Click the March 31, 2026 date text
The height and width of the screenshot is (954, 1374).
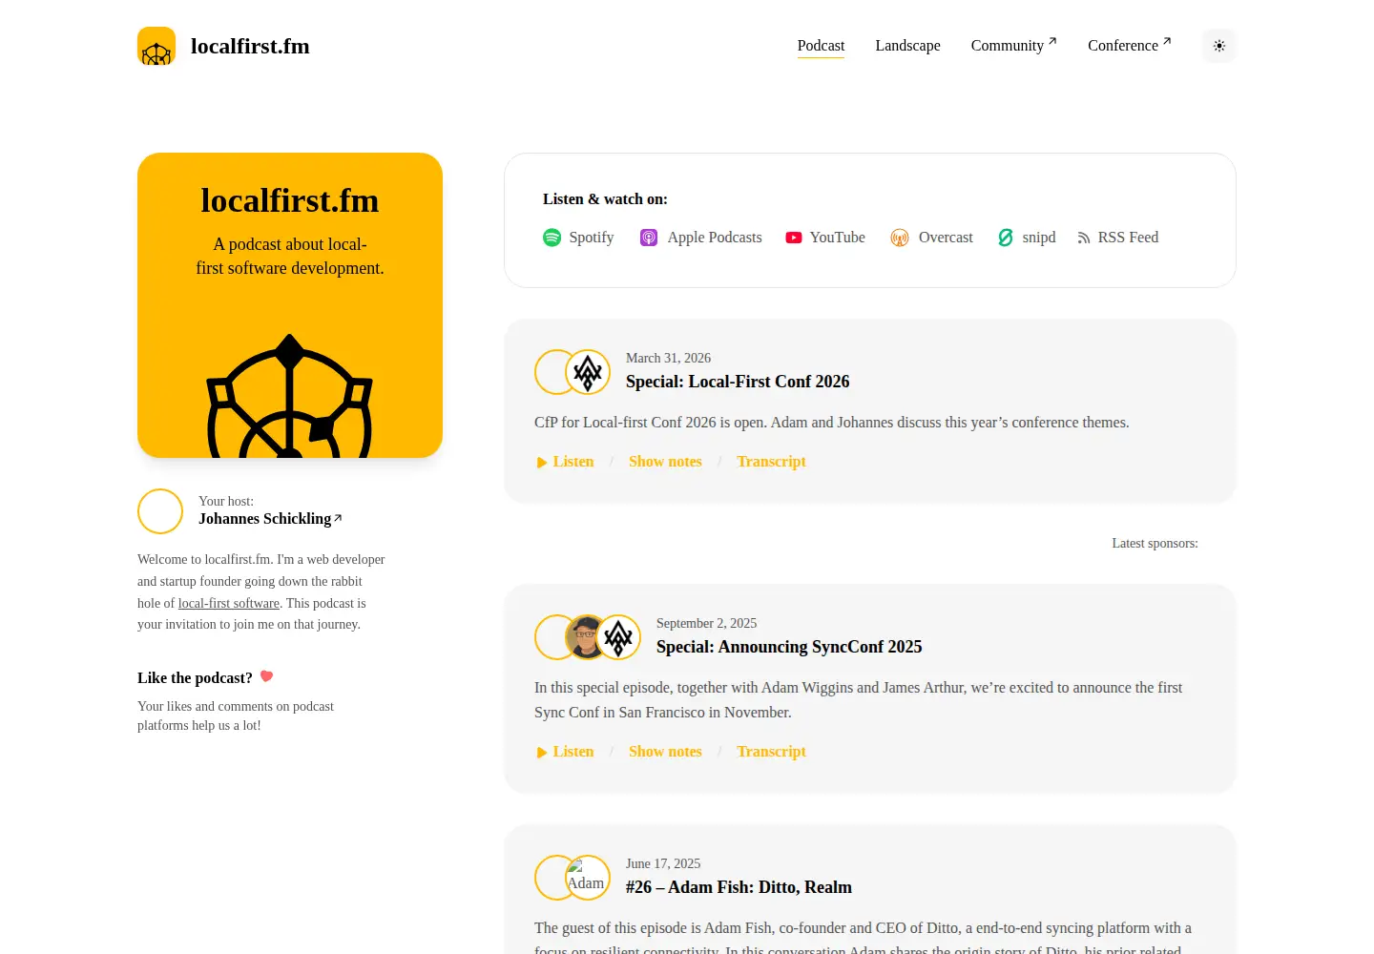pos(668,358)
